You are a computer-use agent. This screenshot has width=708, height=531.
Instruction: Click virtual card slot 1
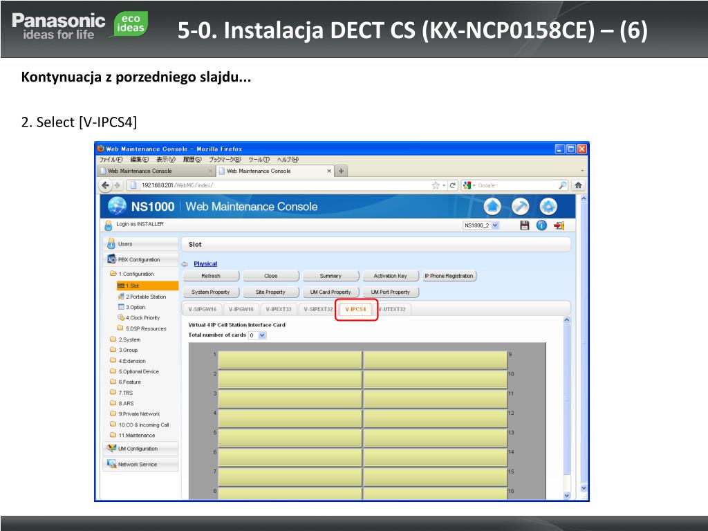click(290, 360)
